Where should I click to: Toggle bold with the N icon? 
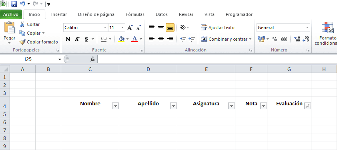click(x=68, y=39)
